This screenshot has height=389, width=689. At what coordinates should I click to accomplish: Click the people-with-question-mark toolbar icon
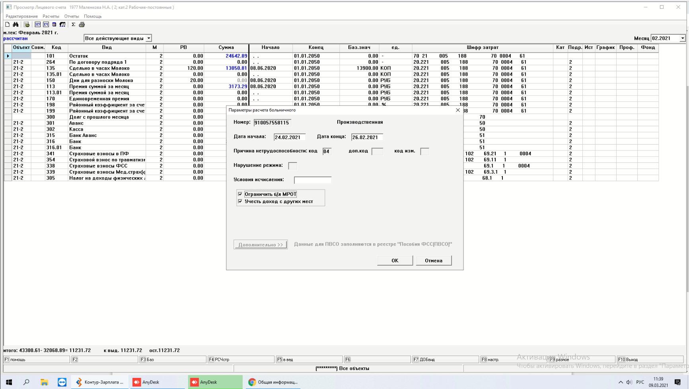click(x=62, y=25)
